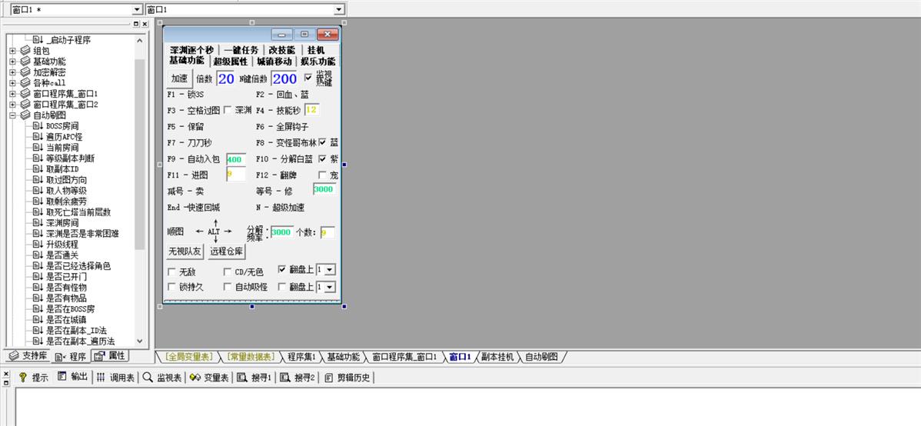Image resolution: width=921 pixels, height=426 pixels.
Task: Click the 倍数 input field showing 20
Action: point(226,78)
